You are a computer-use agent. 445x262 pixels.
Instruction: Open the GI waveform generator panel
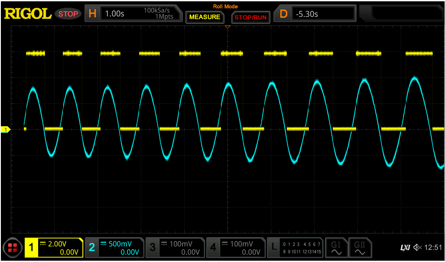pos(336,247)
